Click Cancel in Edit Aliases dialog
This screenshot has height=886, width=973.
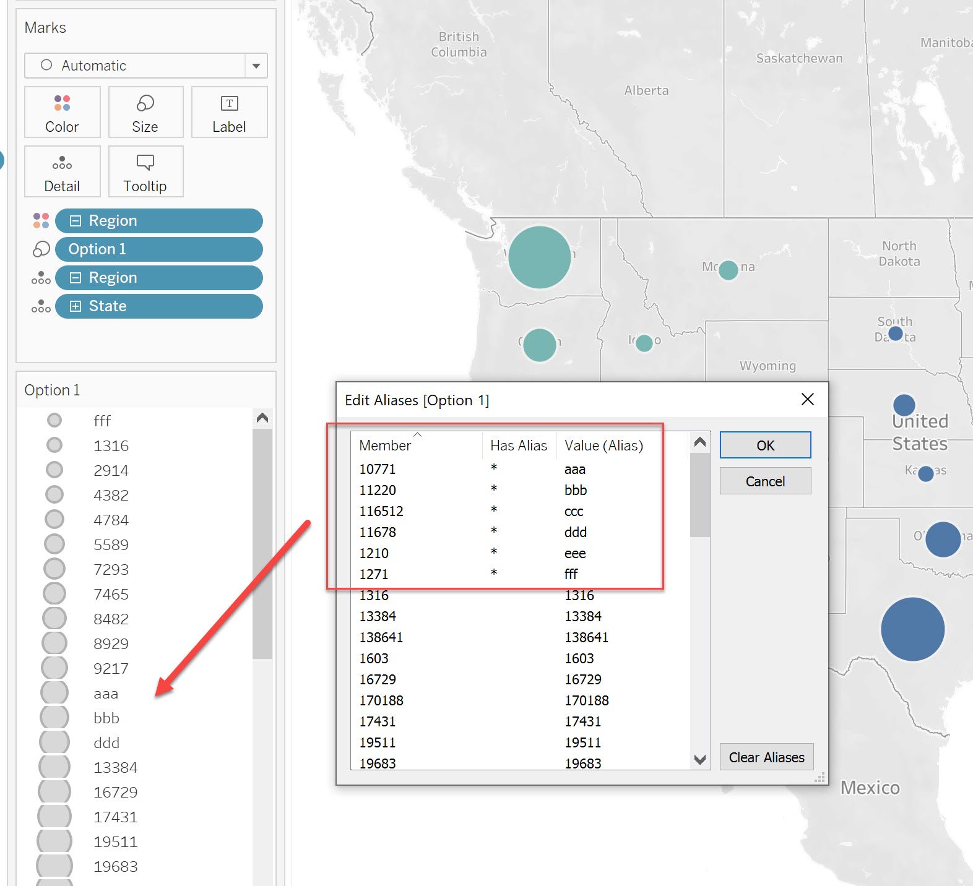(765, 481)
